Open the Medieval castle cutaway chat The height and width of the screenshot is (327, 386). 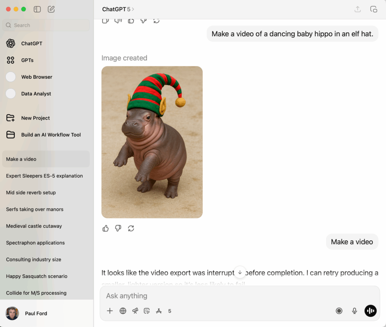[34, 226]
